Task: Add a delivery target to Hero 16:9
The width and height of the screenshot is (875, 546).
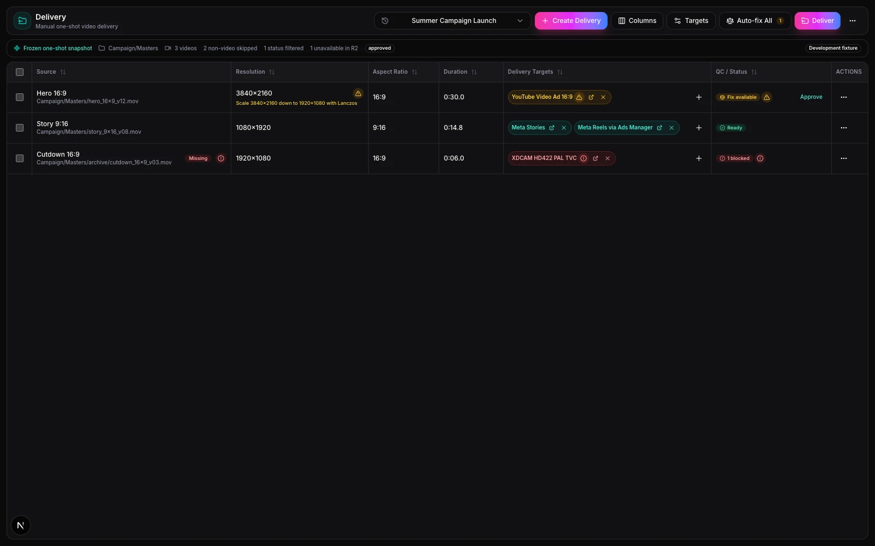Action: point(698,97)
